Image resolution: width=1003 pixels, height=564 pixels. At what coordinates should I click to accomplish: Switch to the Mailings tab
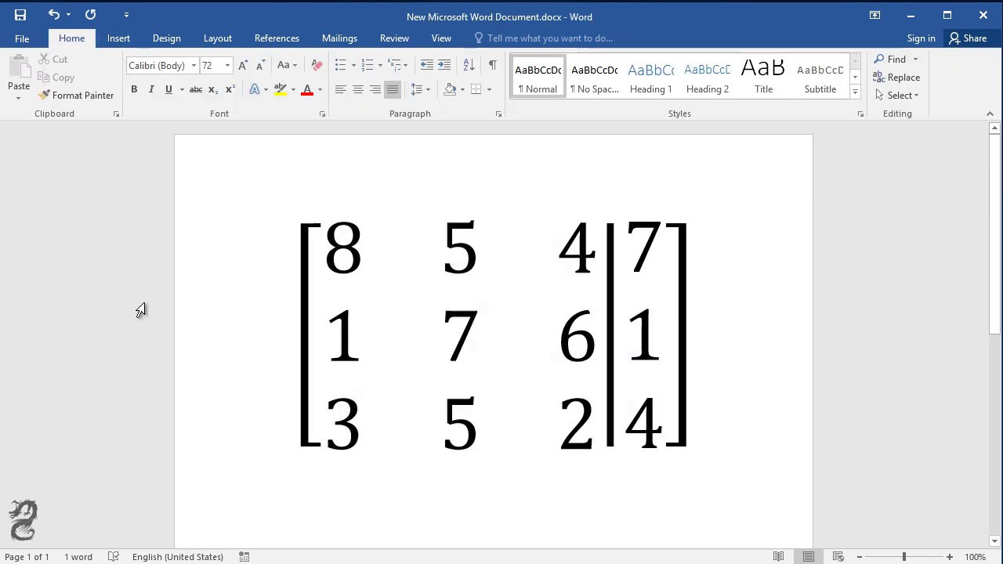point(339,38)
